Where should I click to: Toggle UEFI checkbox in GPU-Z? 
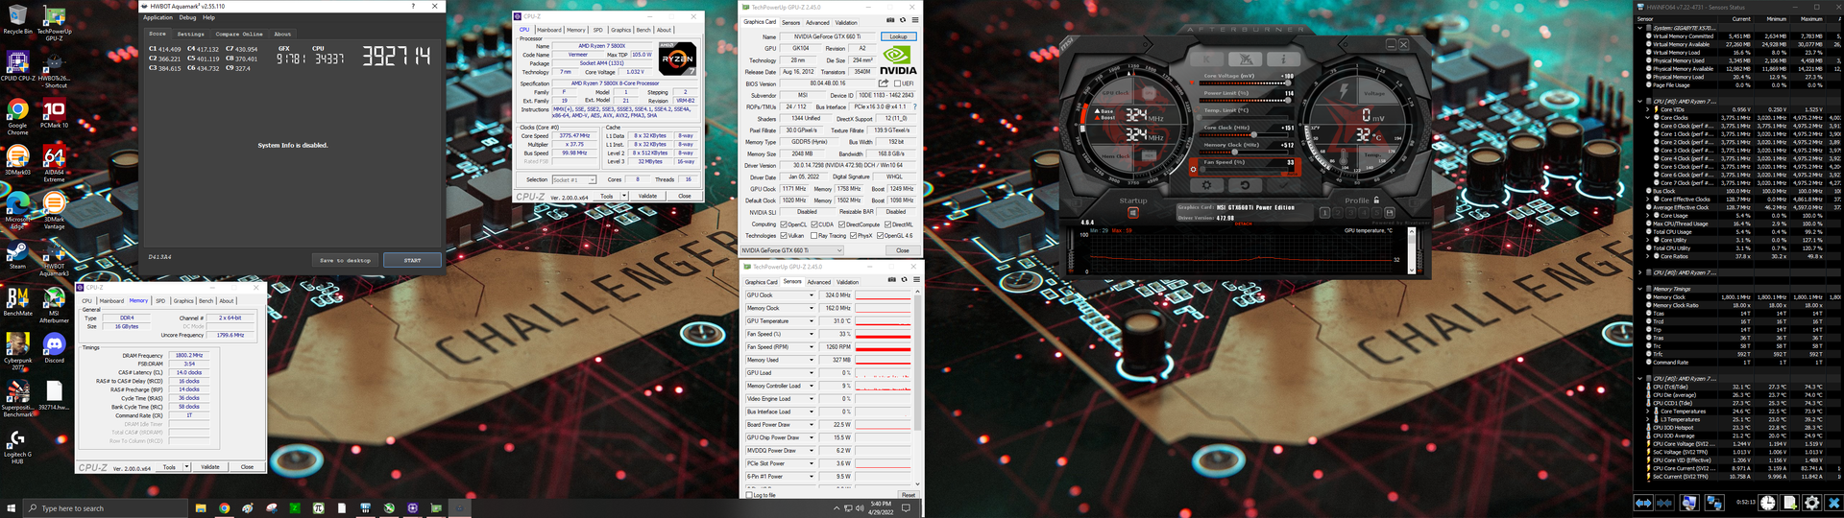pos(897,82)
